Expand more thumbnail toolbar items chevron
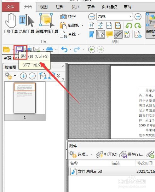Viewport: 155px width, 192px height. (x=59, y=76)
